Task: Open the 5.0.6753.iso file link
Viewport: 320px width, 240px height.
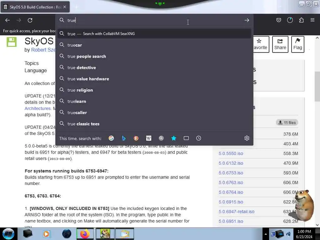Action: (x=231, y=173)
